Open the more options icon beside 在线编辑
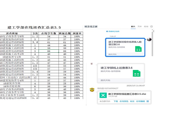This screenshot has width=169, height=126. coord(148,101)
